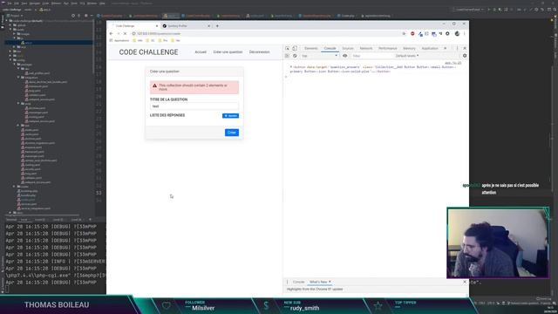
Task: Open the Project view dropdown in IDE
Action: 15,16
